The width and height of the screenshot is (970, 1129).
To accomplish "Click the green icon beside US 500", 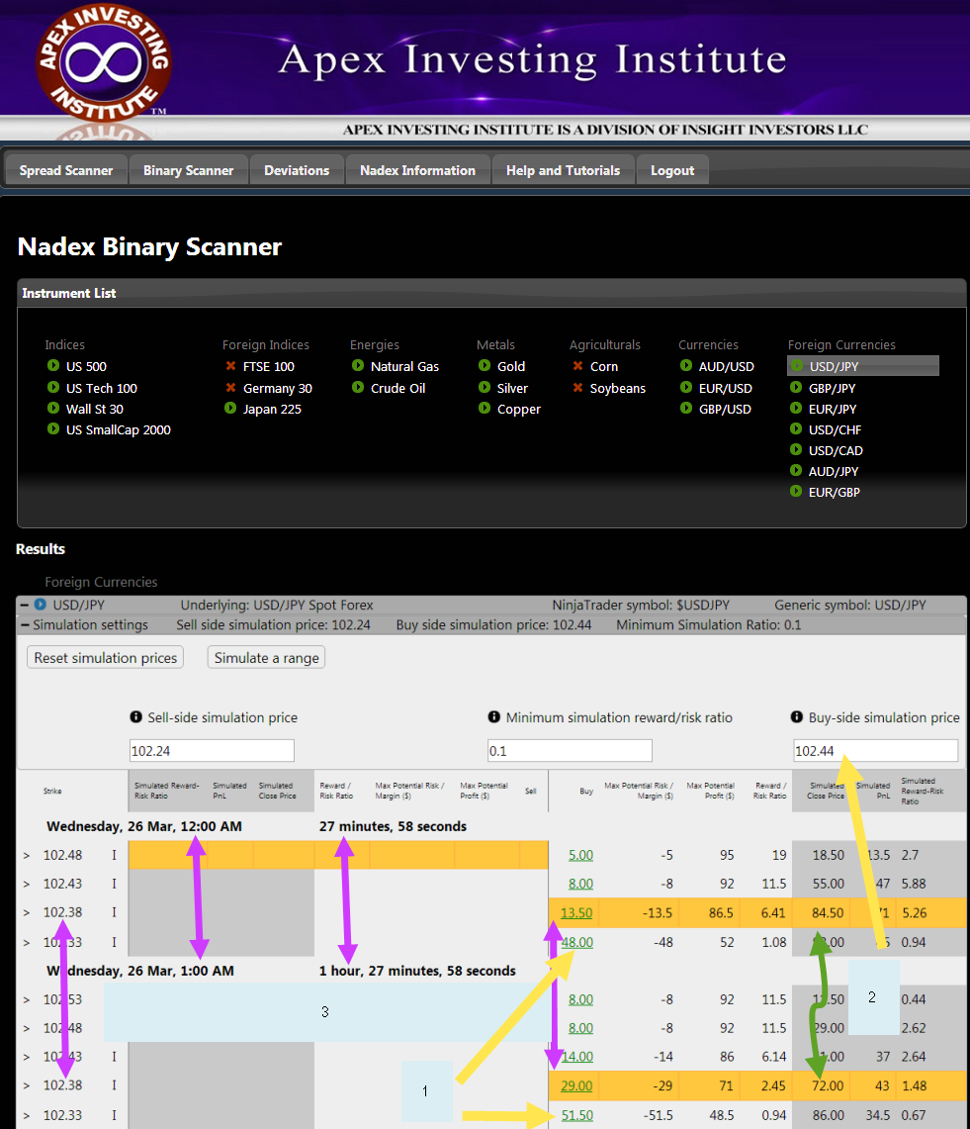I will pyautogui.click(x=53, y=366).
